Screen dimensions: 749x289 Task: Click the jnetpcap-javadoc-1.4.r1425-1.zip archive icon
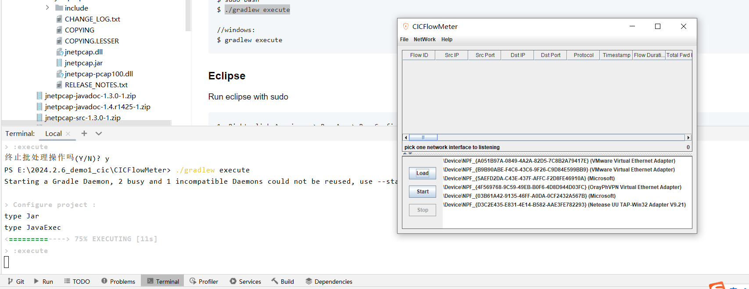click(39, 107)
